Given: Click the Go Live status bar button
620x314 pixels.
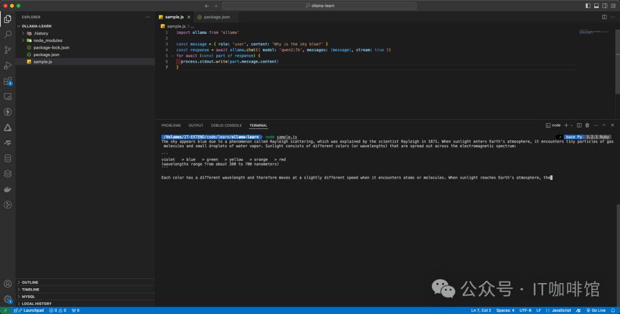Looking at the screenshot, I should pyautogui.click(x=595, y=311).
